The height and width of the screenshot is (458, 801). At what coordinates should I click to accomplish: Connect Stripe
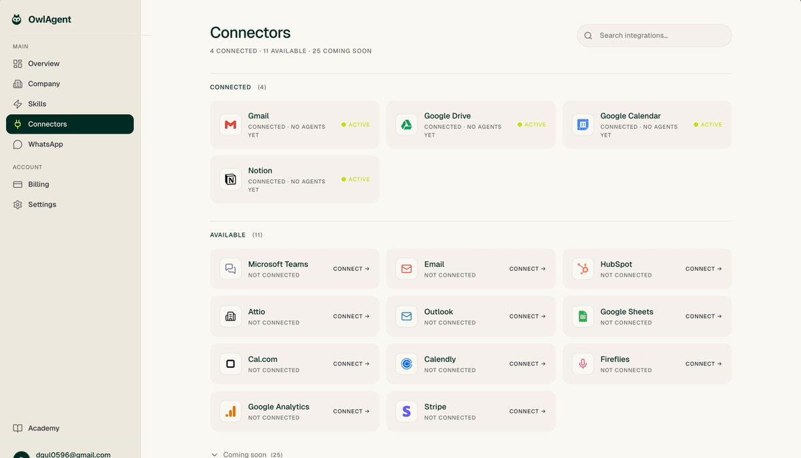[527, 411]
